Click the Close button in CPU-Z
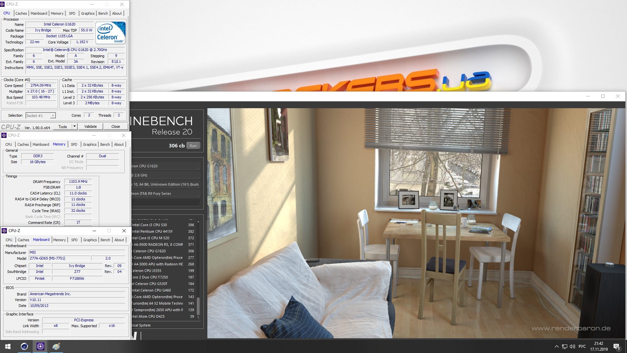 (116, 126)
